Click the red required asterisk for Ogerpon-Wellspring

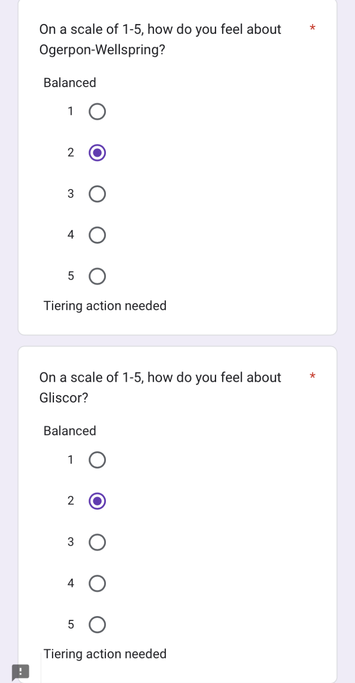click(313, 28)
